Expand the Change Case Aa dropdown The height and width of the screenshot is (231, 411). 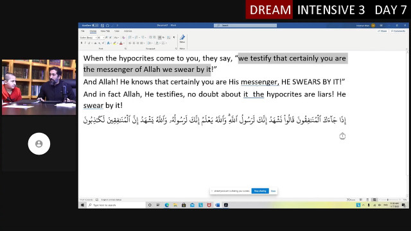(x=117, y=37)
